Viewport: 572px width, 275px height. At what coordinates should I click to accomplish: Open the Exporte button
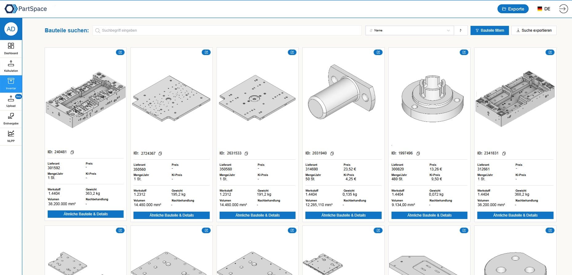coord(513,9)
